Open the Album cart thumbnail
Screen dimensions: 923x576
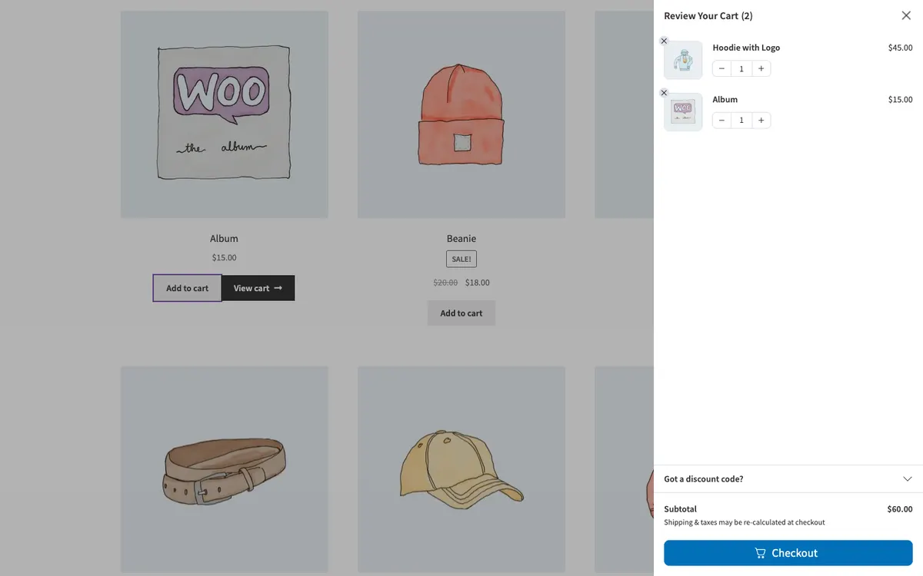tap(683, 112)
